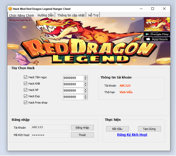Click the app icon in title bar

pyautogui.click(x=10, y=9)
